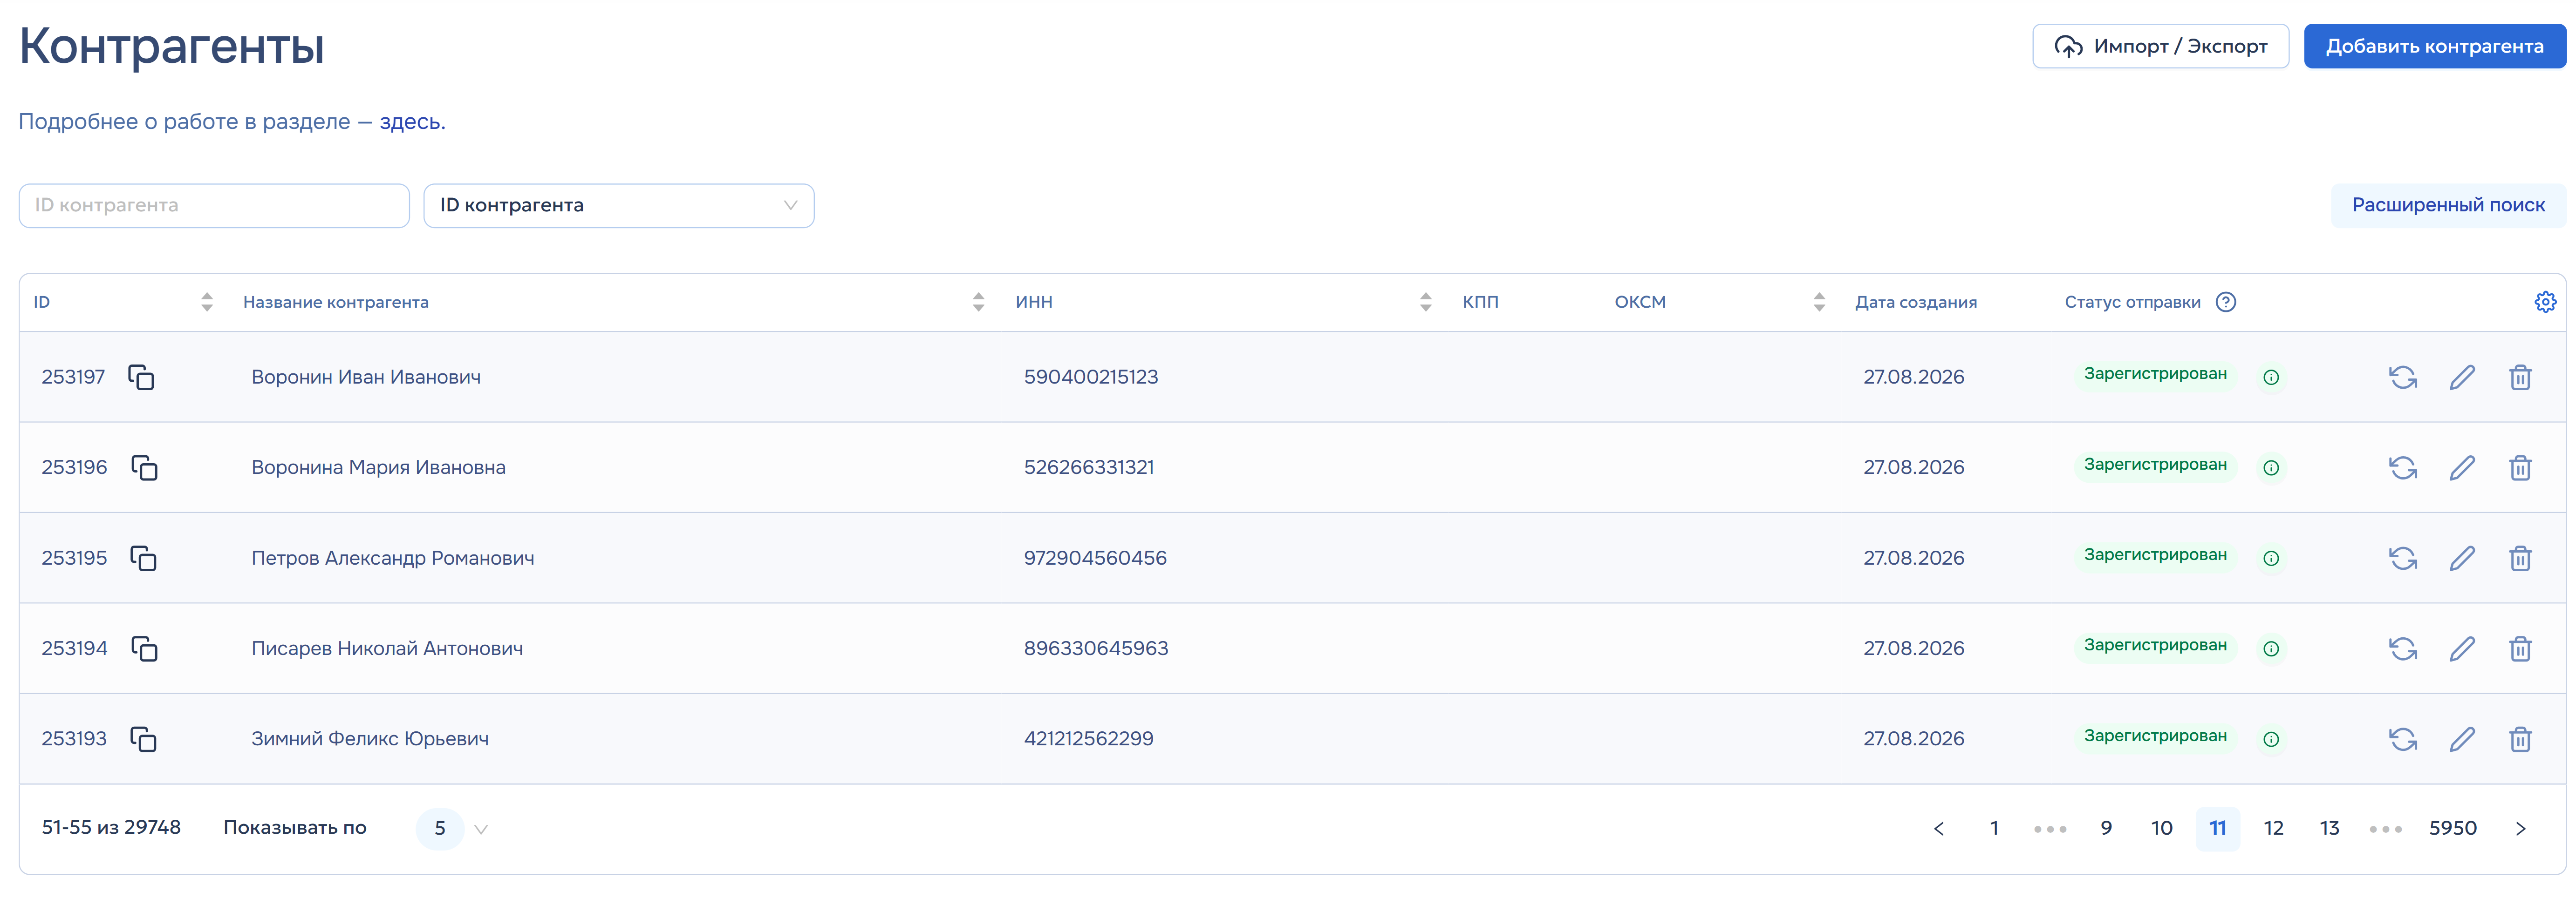Copy ID 253194 to clipboard
Viewport: 2576px width, 898px height.
145,648
